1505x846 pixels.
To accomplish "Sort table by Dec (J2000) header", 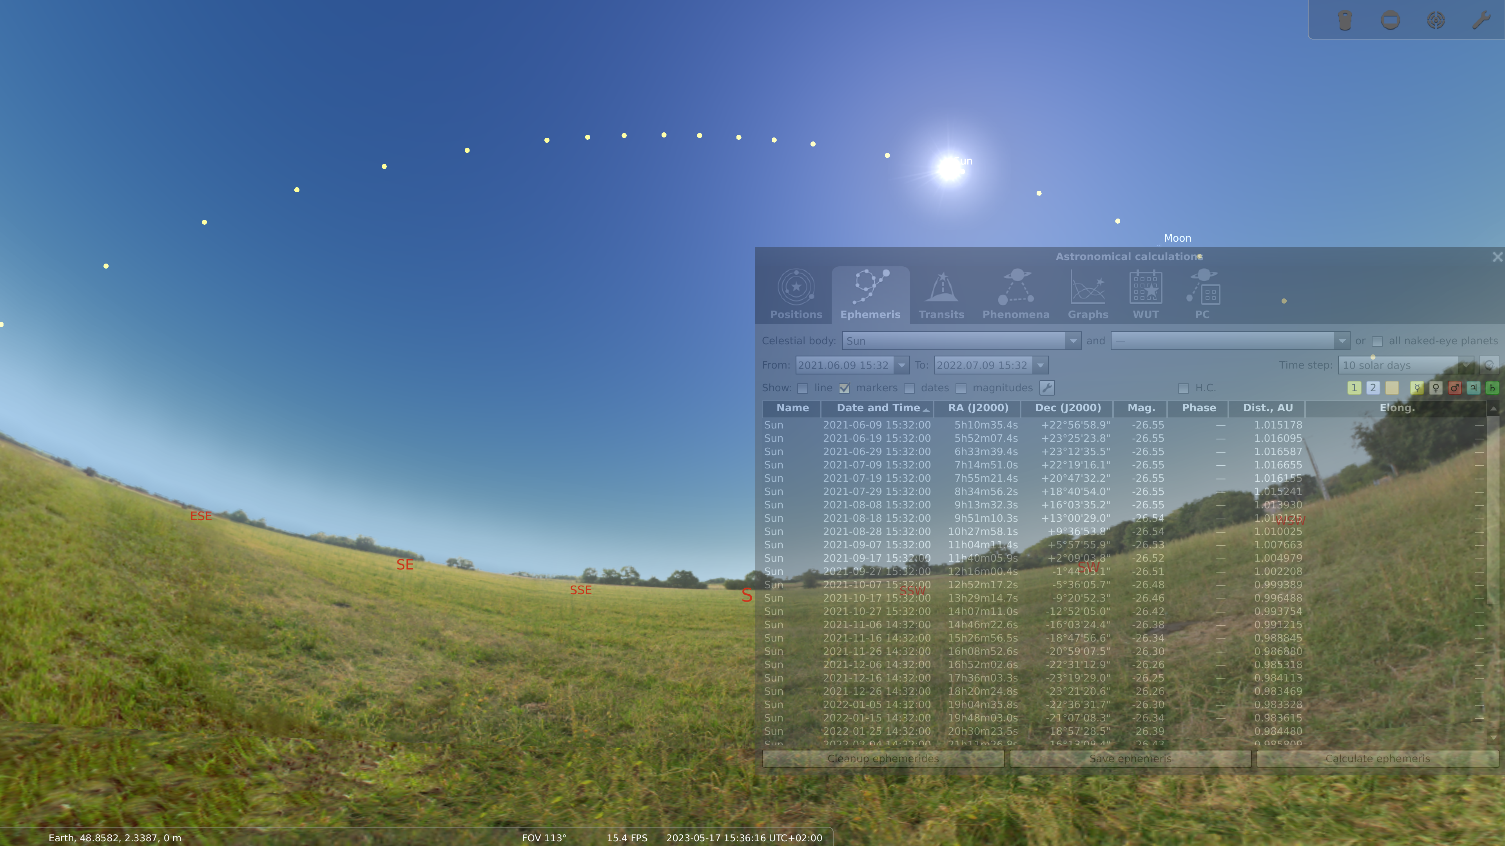I will [x=1067, y=408].
